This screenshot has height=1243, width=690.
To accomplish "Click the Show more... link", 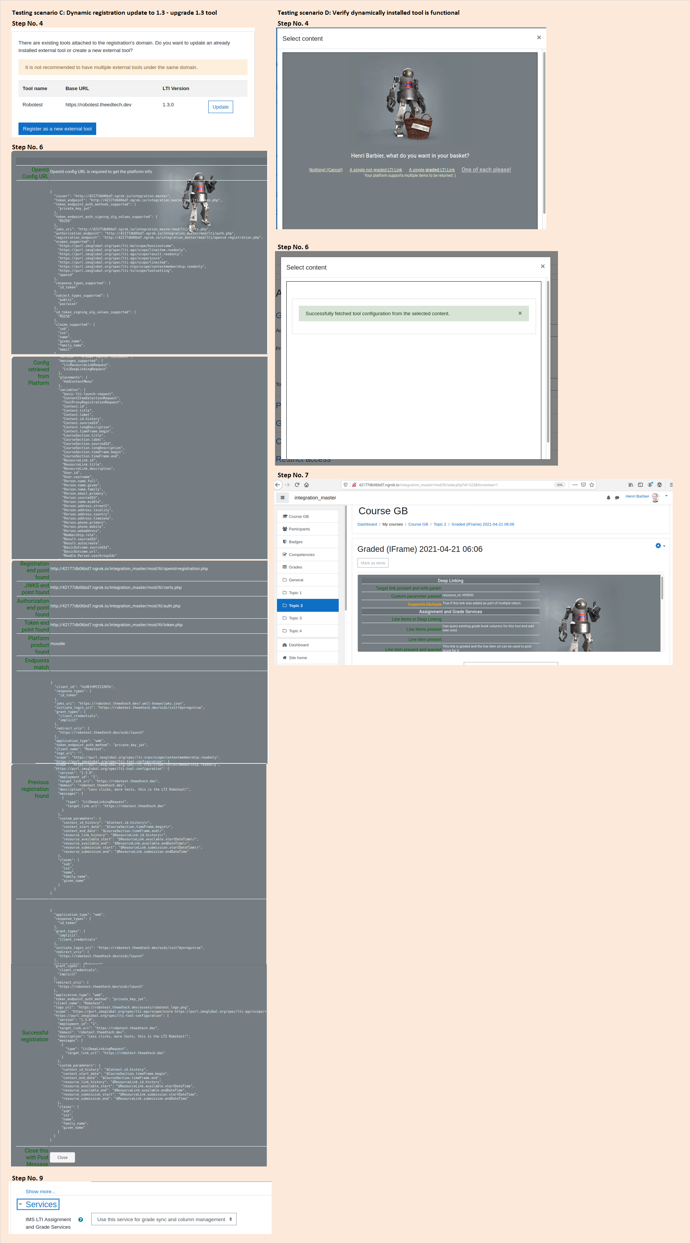I will click(41, 1191).
